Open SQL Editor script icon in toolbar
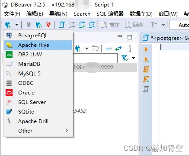The image size is (189, 156). pos(62,25)
